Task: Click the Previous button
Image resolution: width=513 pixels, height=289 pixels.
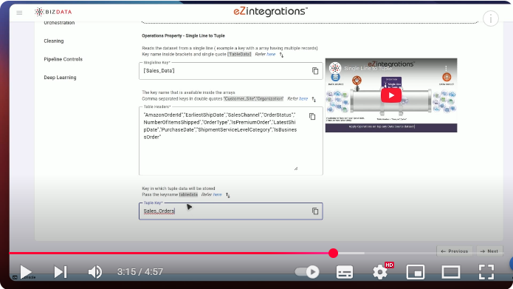Action: (x=455, y=251)
